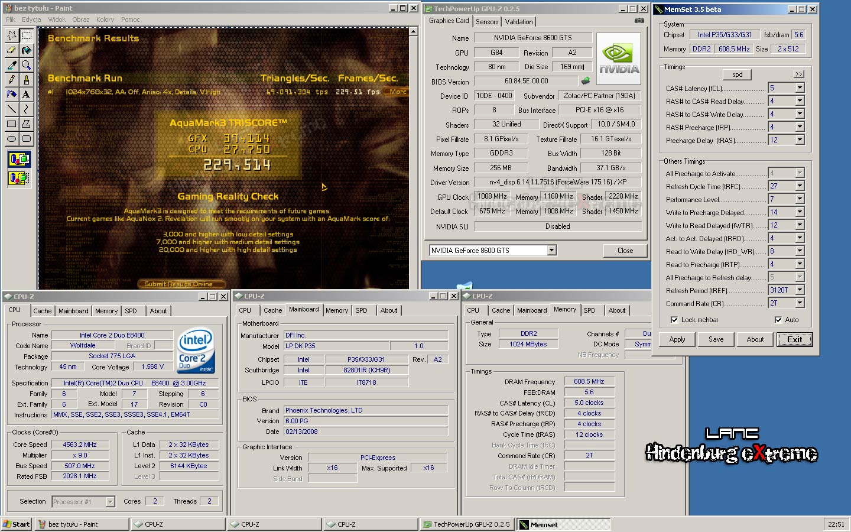Select the Text tool in Paint
Image resolution: width=851 pixels, height=532 pixels.
tap(26, 95)
